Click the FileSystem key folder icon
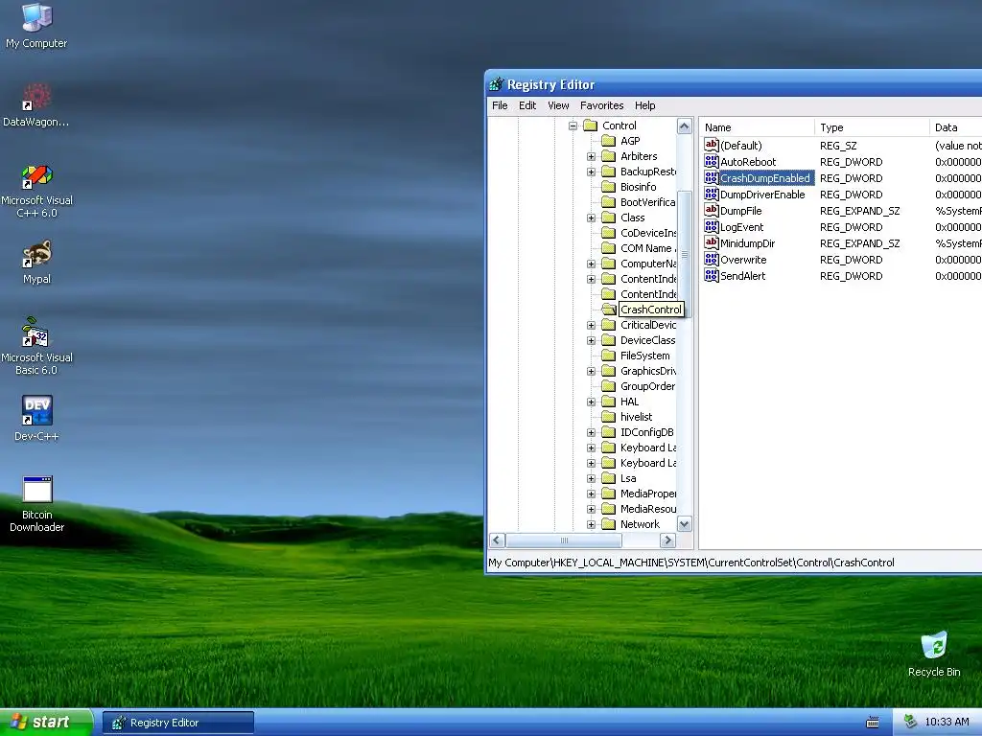The image size is (982, 736). 608,356
